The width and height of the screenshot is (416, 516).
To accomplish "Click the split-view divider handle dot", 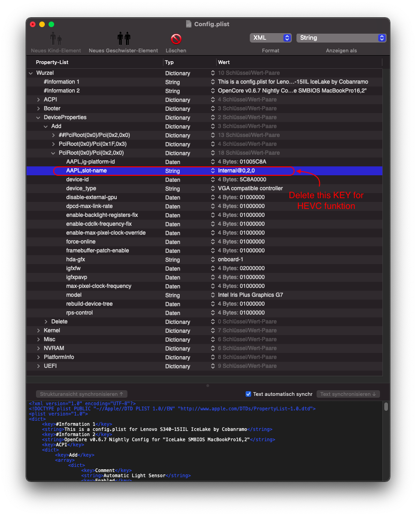I will click(208, 385).
